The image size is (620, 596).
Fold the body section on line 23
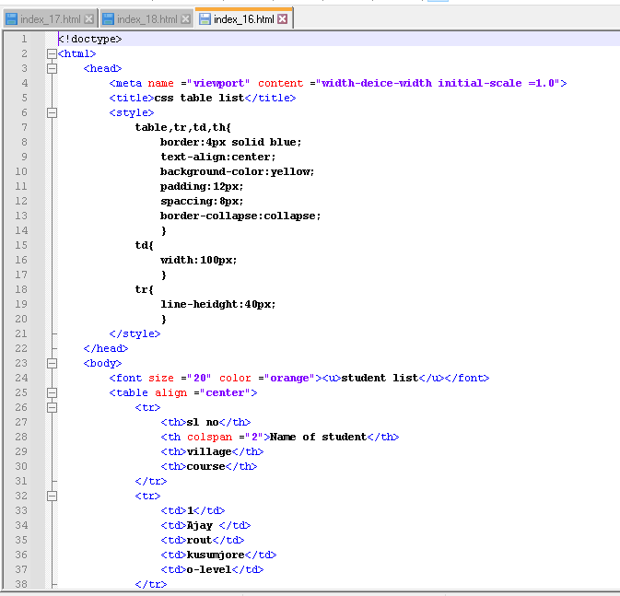pos(52,363)
